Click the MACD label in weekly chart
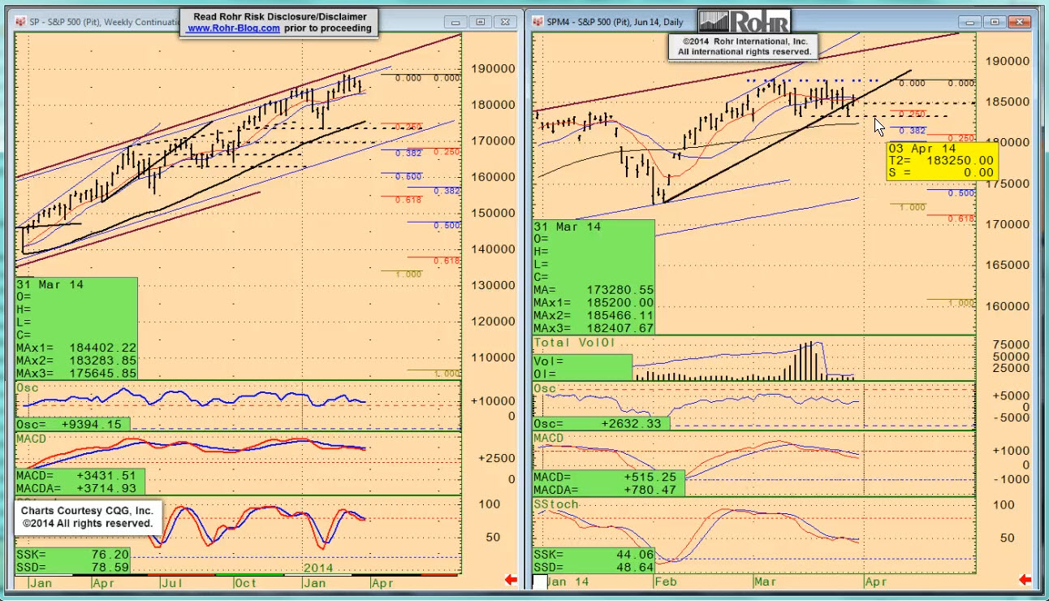Image resolution: width=1049 pixels, height=601 pixels. coord(29,439)
